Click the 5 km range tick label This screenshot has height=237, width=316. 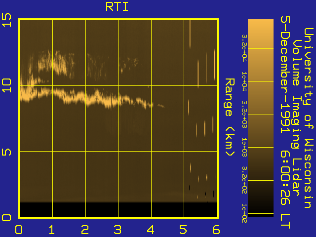point(6,152)
